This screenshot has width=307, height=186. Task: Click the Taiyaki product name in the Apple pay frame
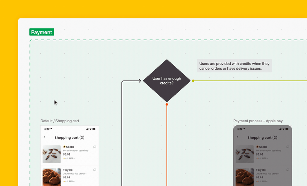[261, 170]
